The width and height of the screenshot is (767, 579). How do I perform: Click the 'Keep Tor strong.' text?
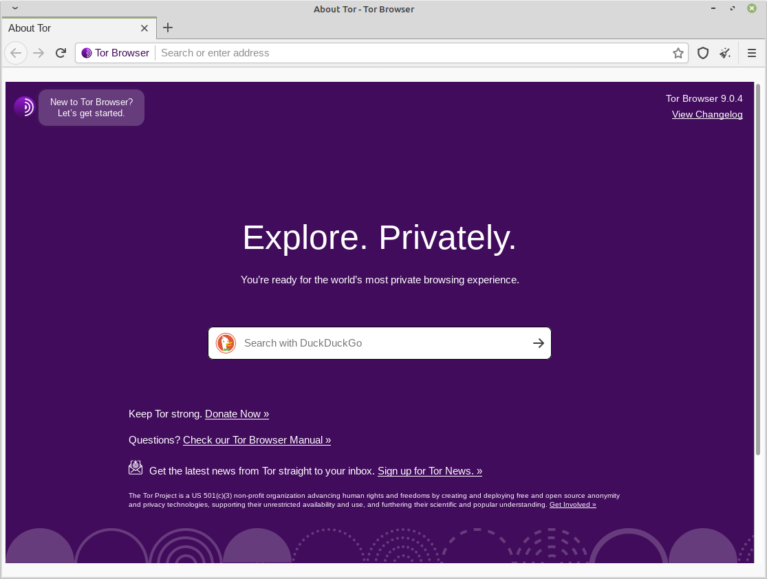click(165, 414)
